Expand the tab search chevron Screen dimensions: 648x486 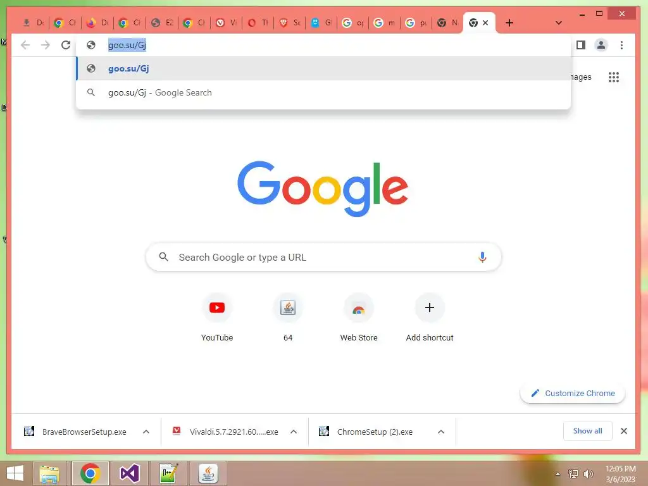[558, 23]
